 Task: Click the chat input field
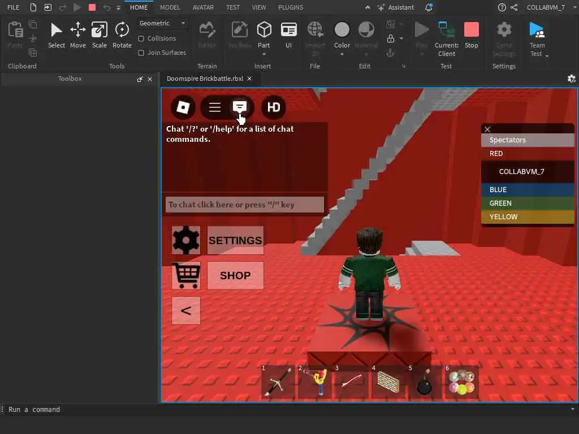pyautogui.click(x=245, y=205)
